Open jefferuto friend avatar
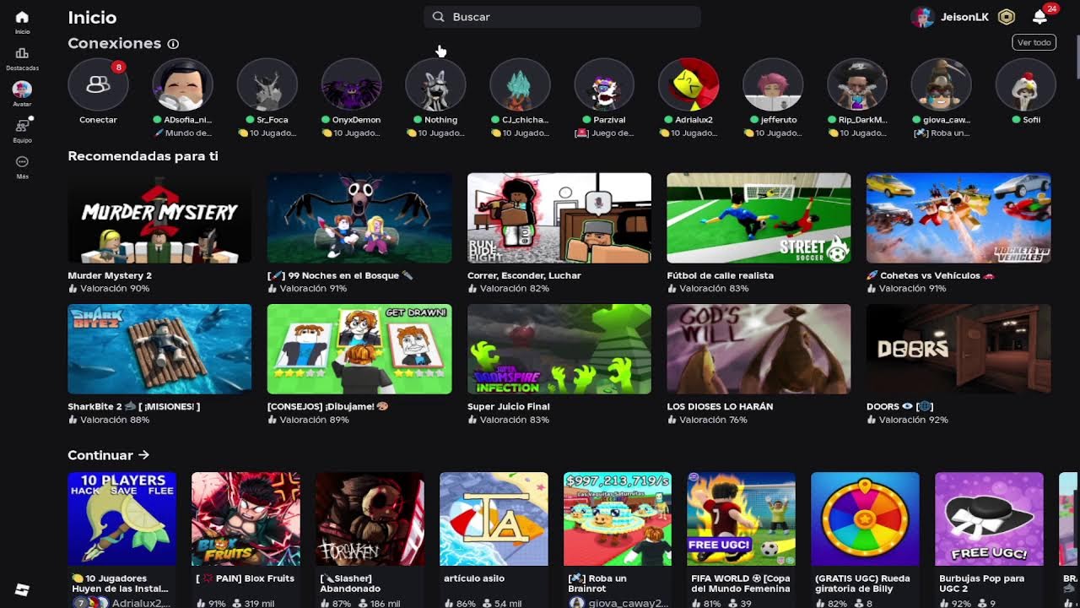1080x608 pixels. pos(773,84)
